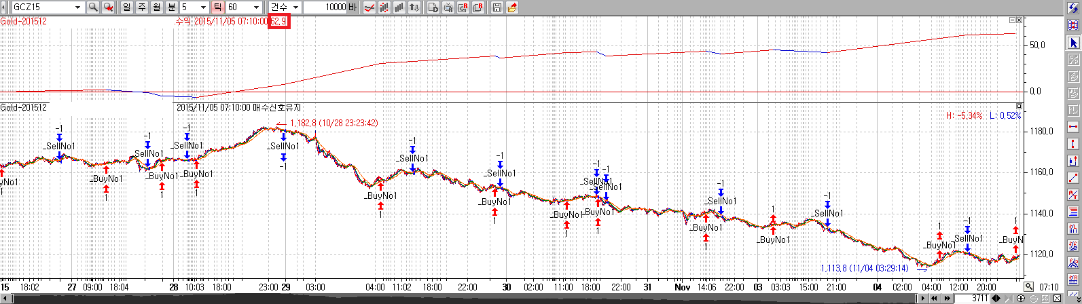Open the 건수 count type dropdown
Screen dimensions: 1082x304
click(295, 7)
